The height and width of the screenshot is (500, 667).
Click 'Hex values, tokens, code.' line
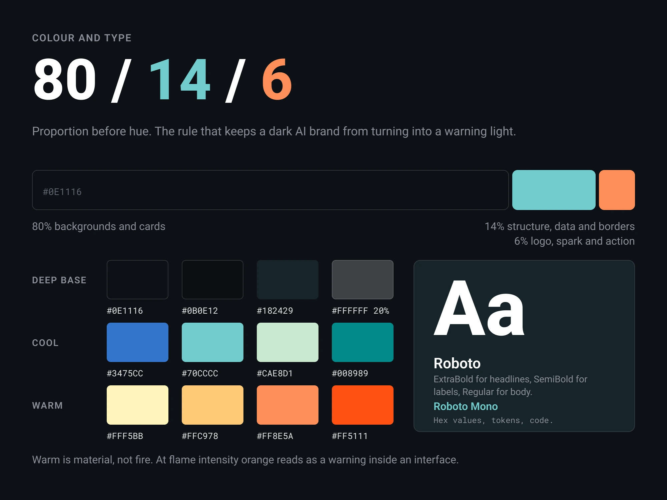coord(493,420)
